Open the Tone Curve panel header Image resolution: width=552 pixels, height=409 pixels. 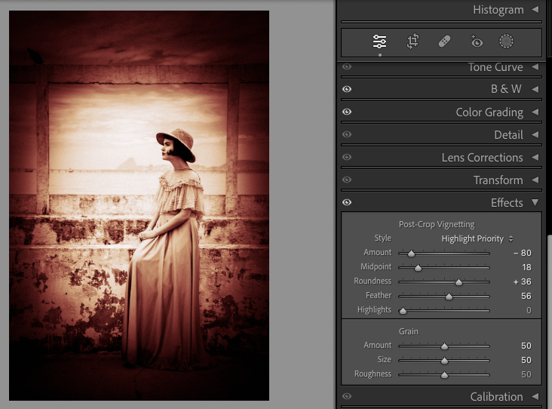[x=495, y=67]
